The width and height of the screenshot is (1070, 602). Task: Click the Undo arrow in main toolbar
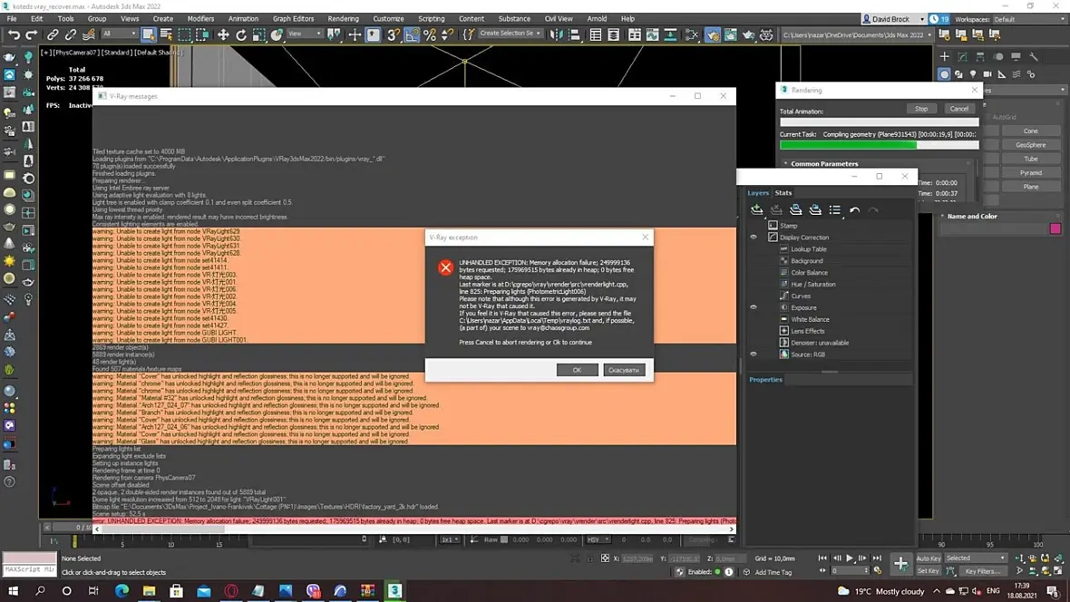pos(14,34)
